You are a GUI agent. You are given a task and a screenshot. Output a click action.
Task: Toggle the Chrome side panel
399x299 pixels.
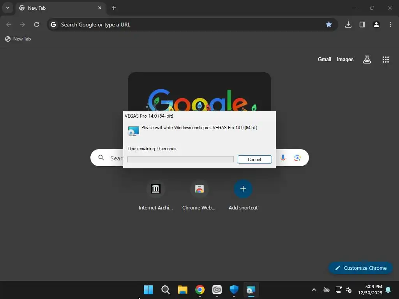pos(362,25)
